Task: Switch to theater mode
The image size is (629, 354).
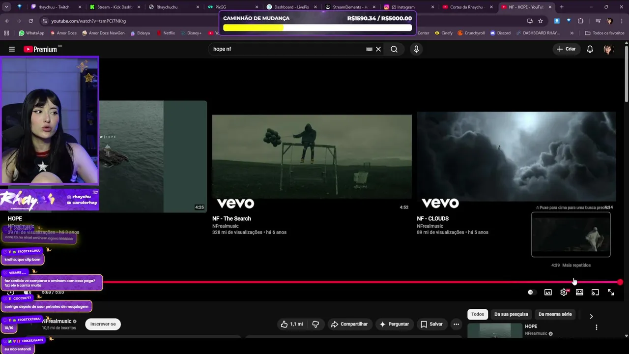Action: [x=579, y=292]
